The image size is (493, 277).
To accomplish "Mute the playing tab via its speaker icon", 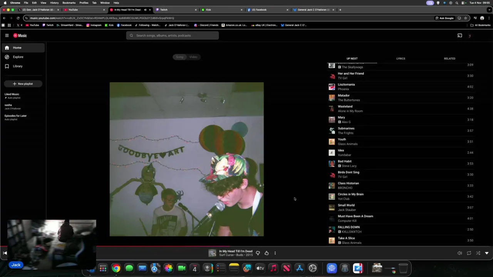I will click(x=145, y=10).
